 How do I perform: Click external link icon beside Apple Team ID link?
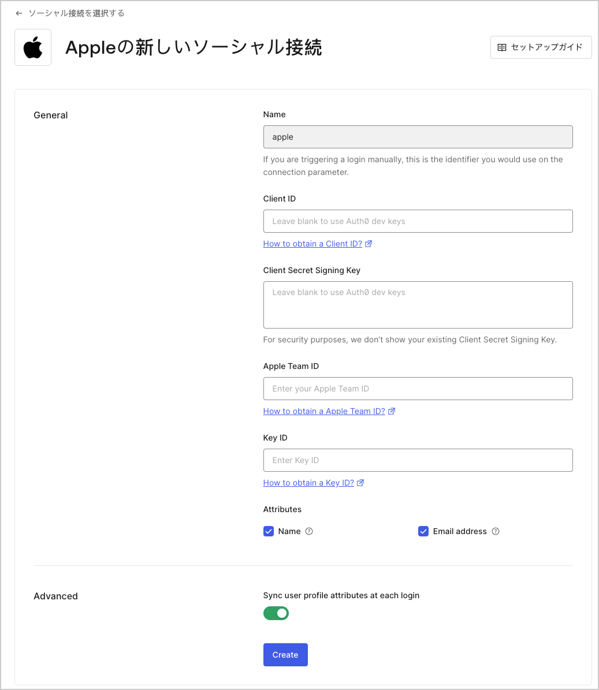tap(392, 411)
